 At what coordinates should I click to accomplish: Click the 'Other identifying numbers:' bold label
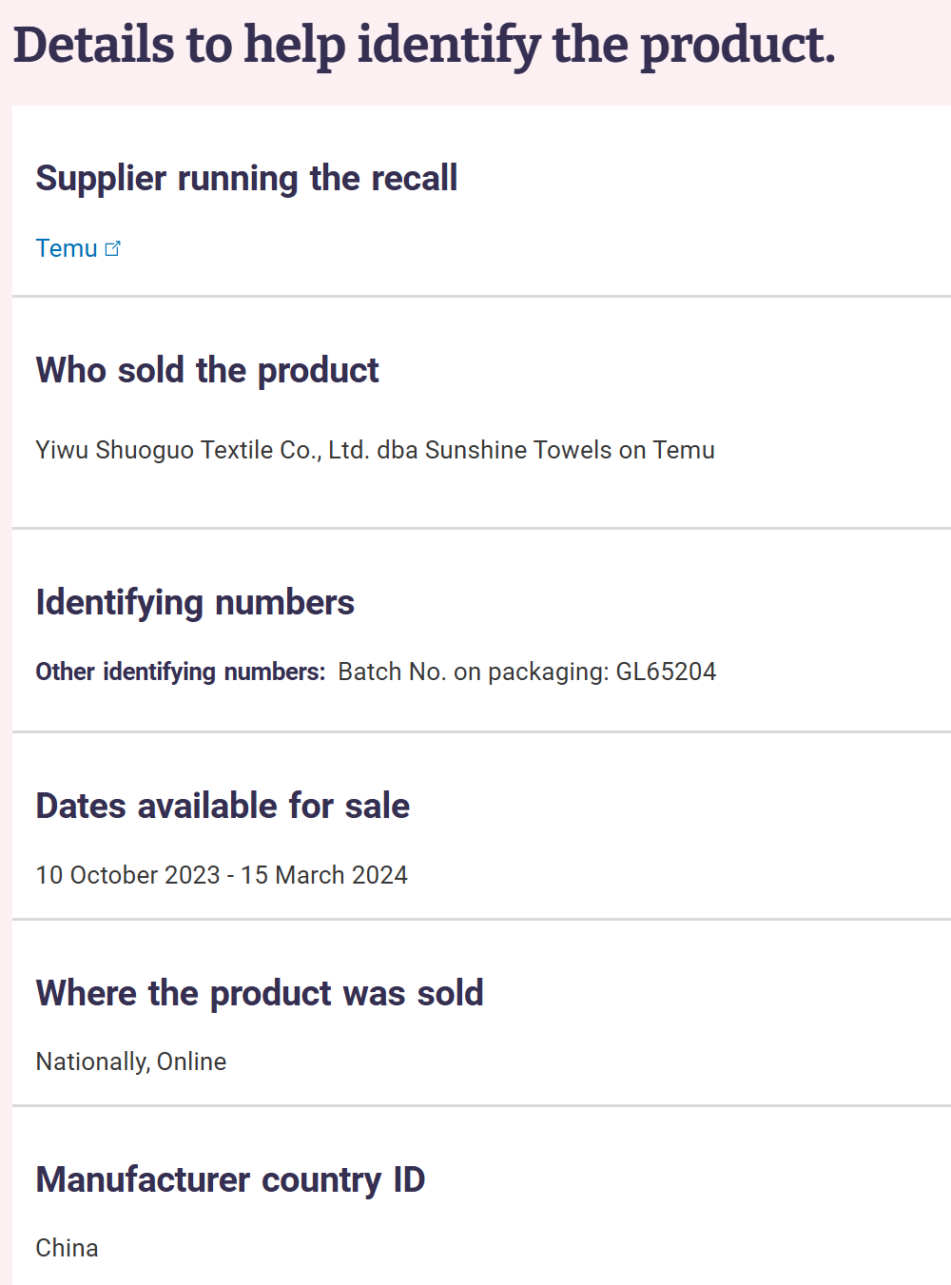pyautogui.click(x=180, y=672)
